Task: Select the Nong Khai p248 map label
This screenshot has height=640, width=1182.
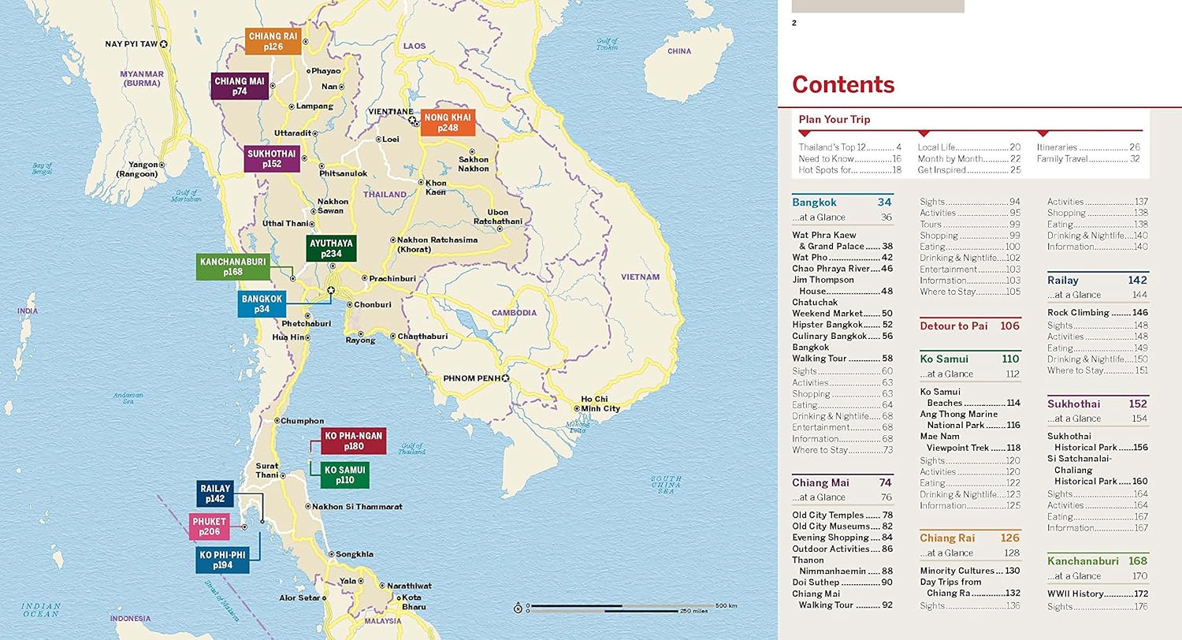Action: [x=447, y=122]
